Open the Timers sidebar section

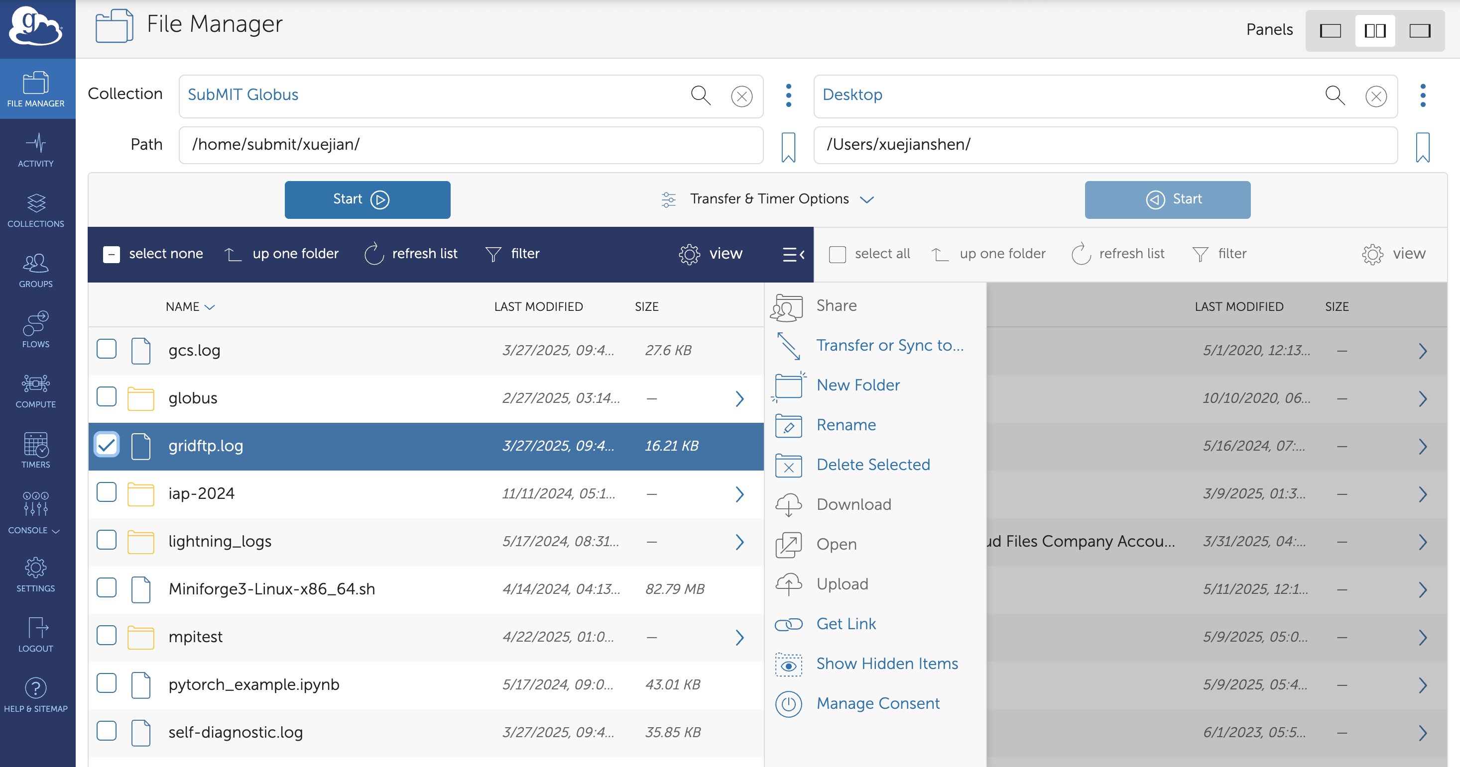(x=36, y=451)
